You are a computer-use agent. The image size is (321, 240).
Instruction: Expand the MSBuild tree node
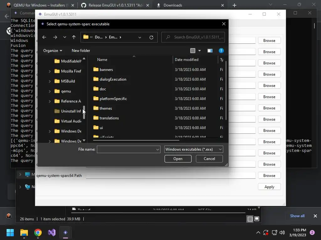pos(50,81)
